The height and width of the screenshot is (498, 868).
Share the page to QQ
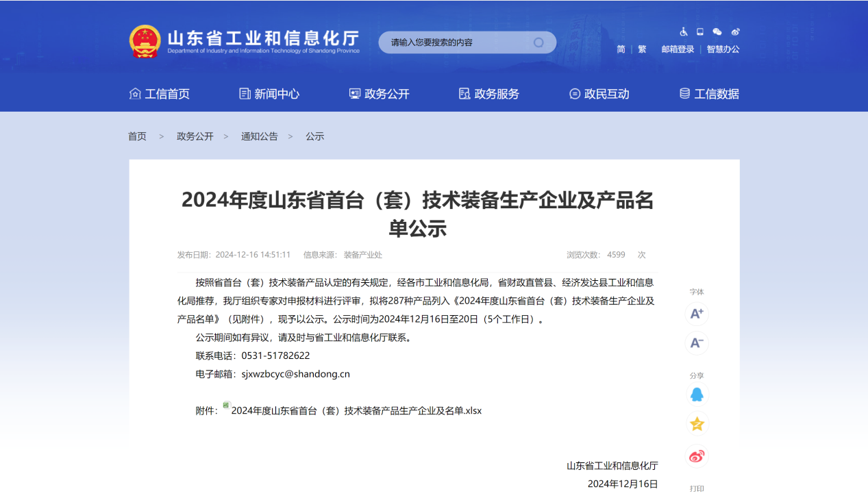[697, 395]
